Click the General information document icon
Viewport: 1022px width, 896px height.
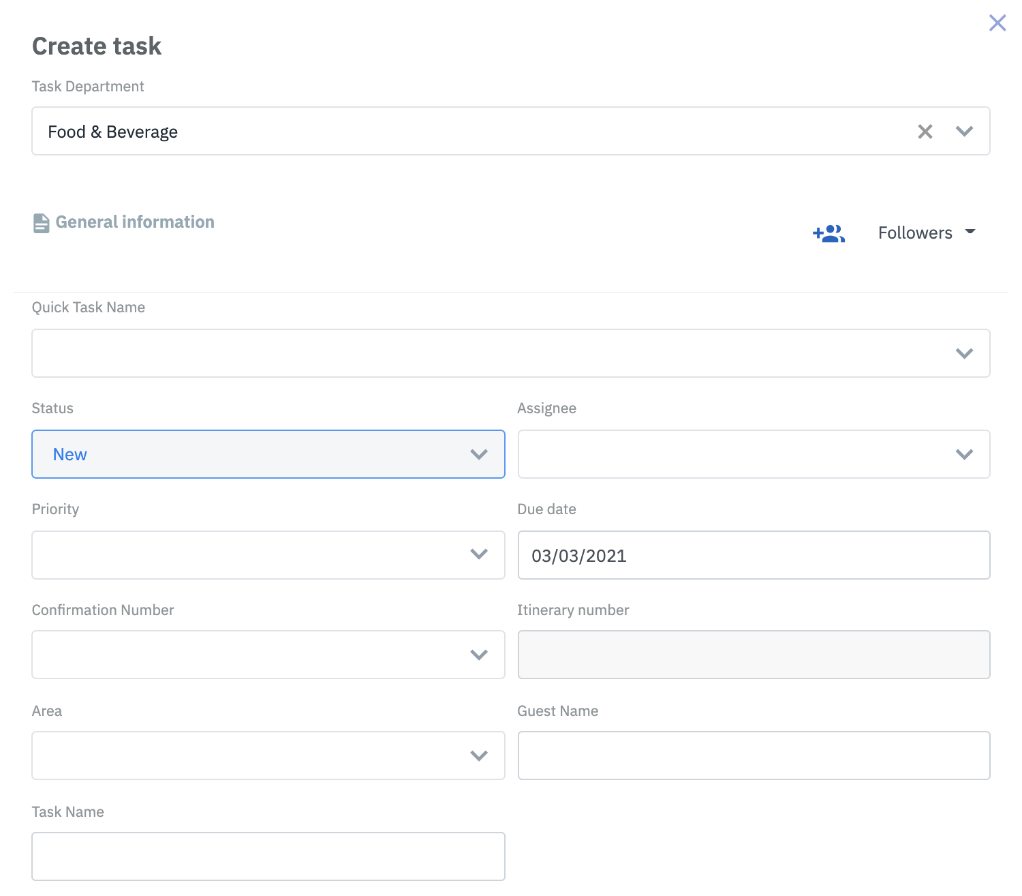click(41, 223)
